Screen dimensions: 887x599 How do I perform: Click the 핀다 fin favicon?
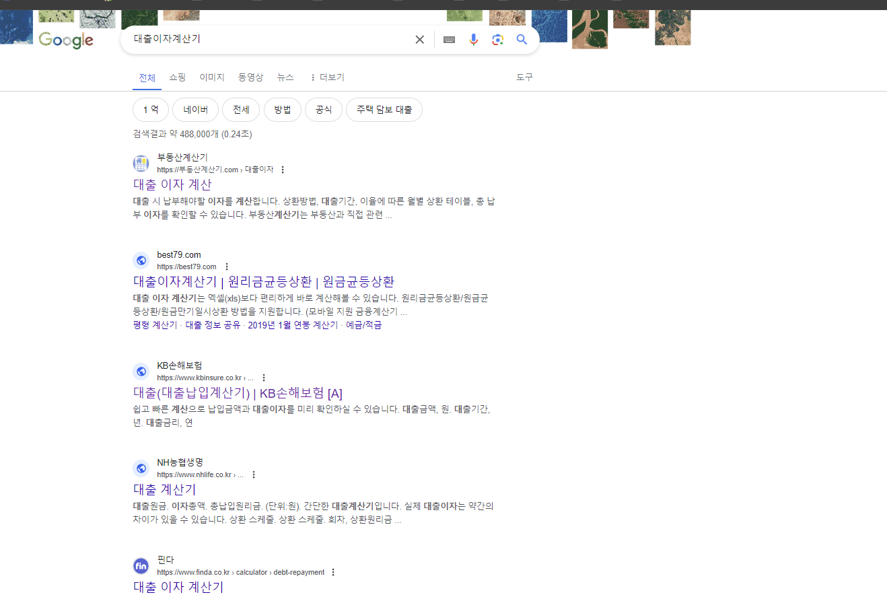(x=141, y=566)
